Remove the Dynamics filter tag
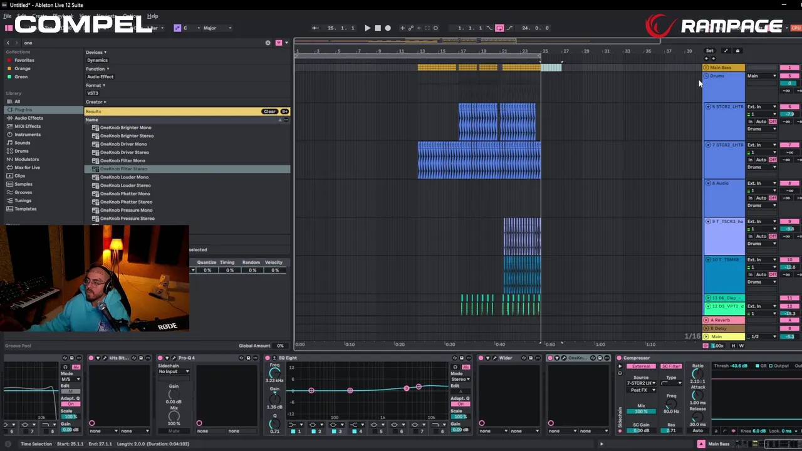Image resolution: width=802 pixels, height=451 pixels. tap(97, 60)
